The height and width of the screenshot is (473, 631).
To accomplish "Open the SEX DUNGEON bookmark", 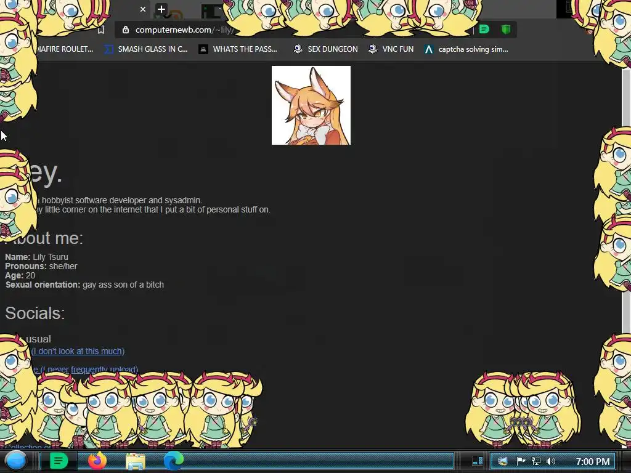I will [325, 49].
